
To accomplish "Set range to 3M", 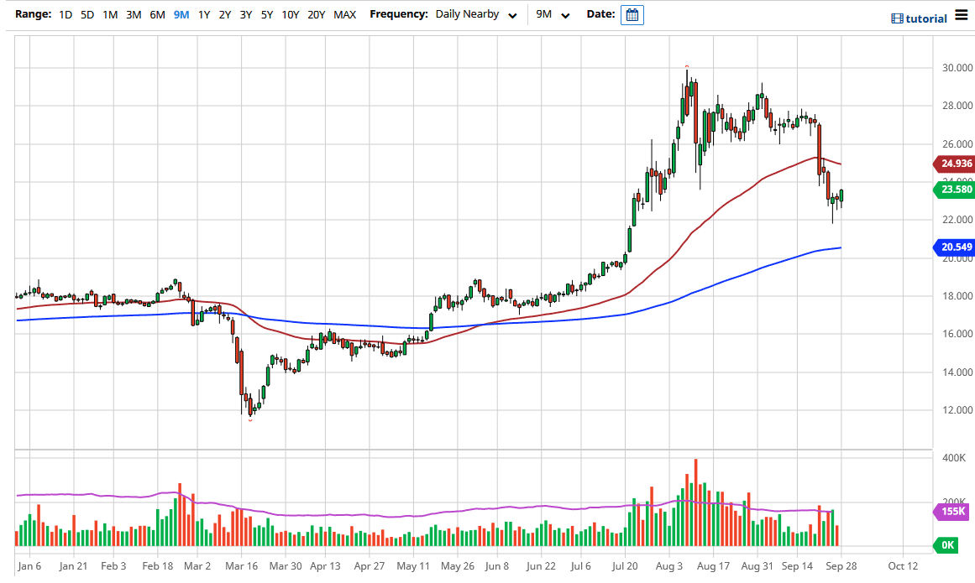I will (x=134, y=14).
